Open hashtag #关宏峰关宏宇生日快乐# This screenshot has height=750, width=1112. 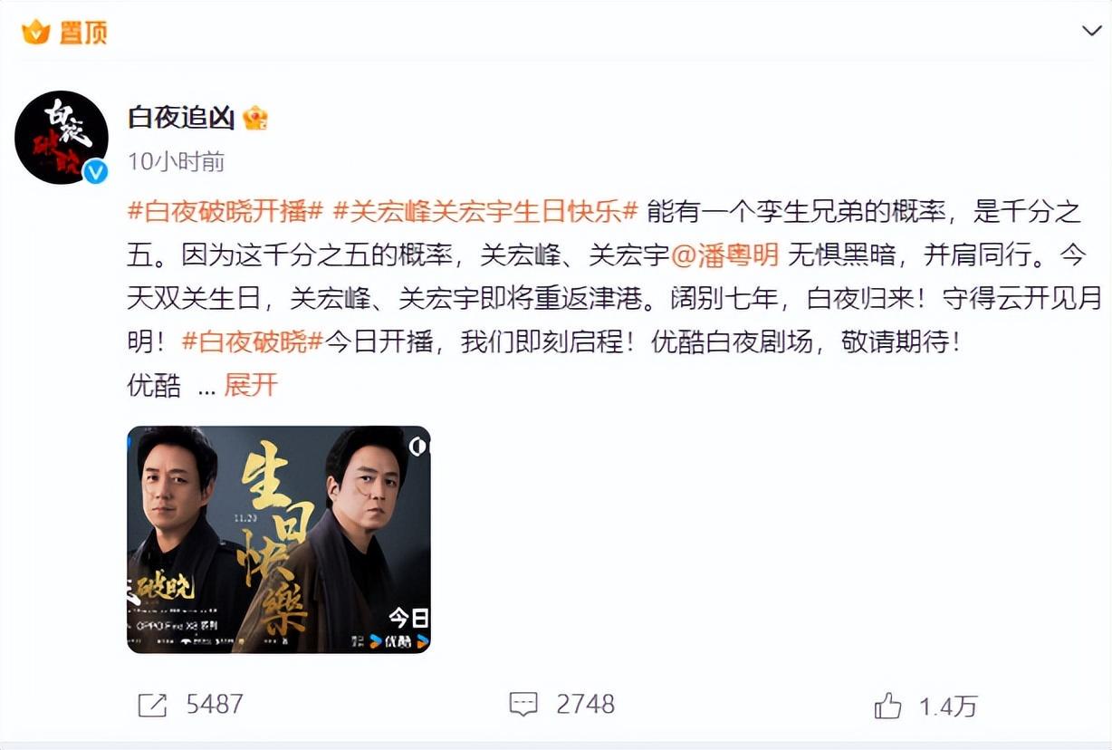(486, 212)
